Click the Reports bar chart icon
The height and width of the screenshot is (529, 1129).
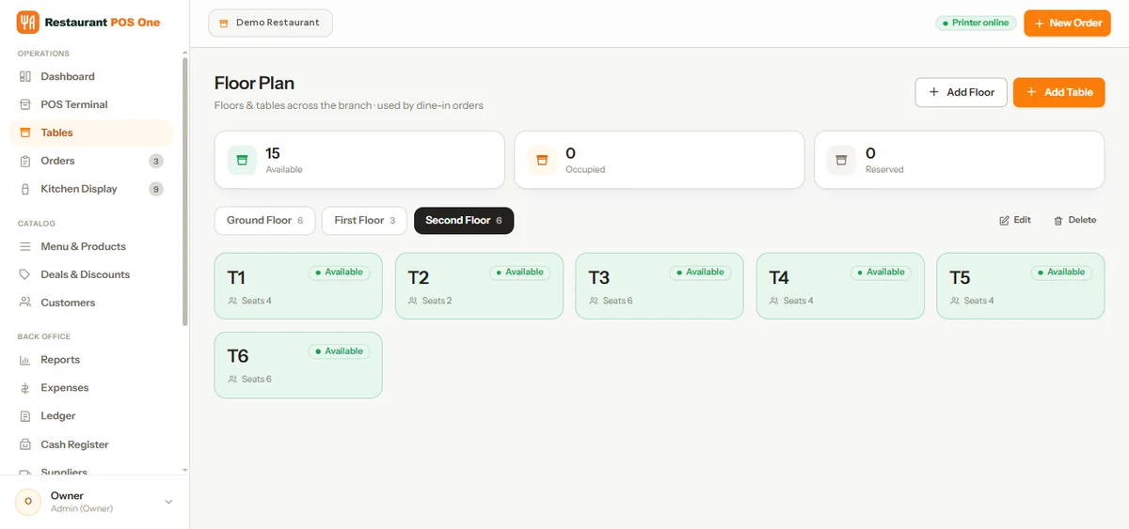pos(25,360)
